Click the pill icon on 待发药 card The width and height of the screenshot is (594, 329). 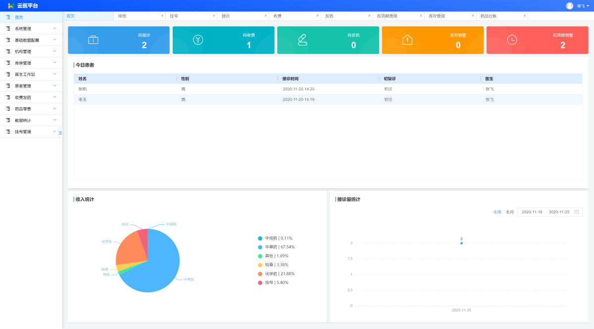[302, 40]
